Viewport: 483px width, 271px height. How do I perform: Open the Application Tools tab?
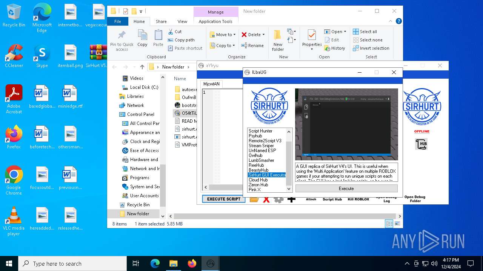[x=215, y=21]
